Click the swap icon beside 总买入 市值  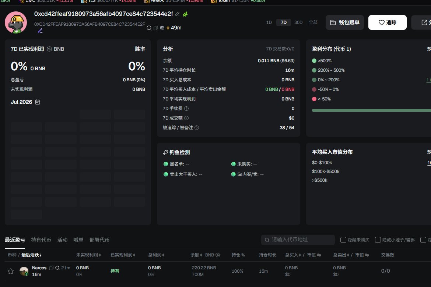[x=319, y=255]
